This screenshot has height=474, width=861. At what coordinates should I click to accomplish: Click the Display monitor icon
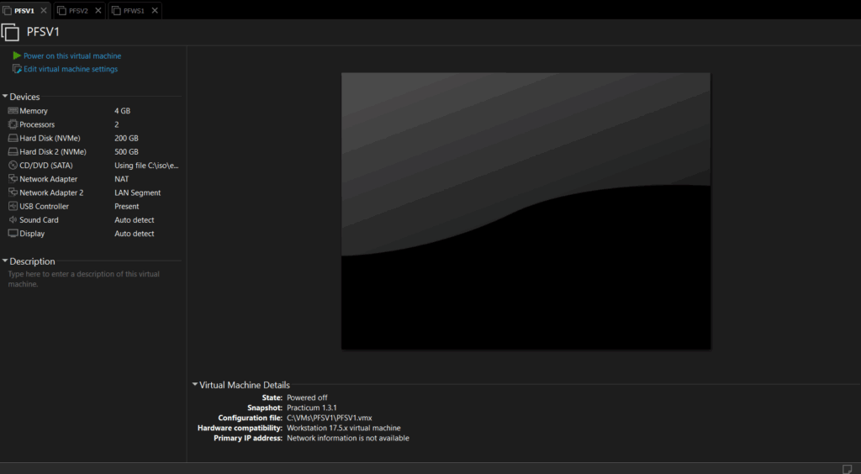13,234
